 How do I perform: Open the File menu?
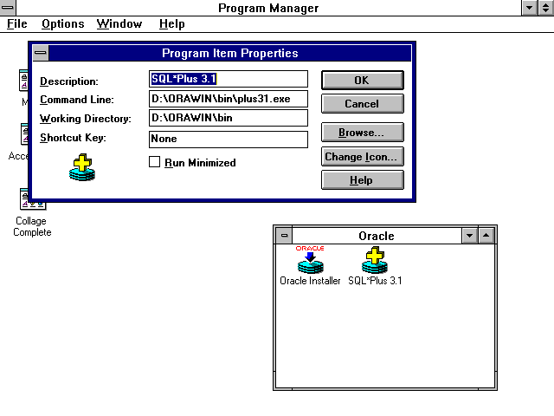click(17, 24)
